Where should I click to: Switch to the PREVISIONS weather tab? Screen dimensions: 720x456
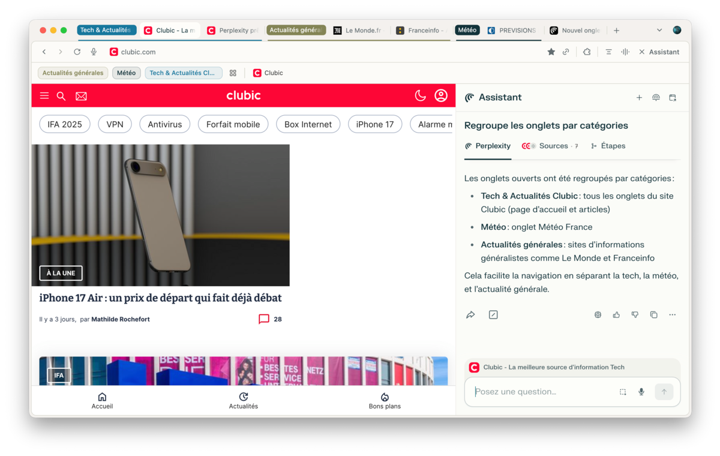click(x=512, y=31)
